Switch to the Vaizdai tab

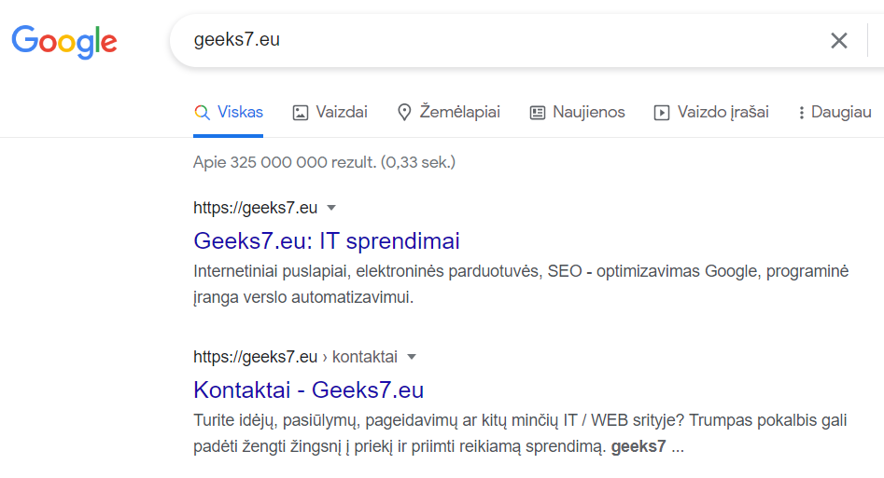[330, 112]
